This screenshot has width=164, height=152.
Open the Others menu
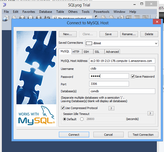[x=73, y=12]
